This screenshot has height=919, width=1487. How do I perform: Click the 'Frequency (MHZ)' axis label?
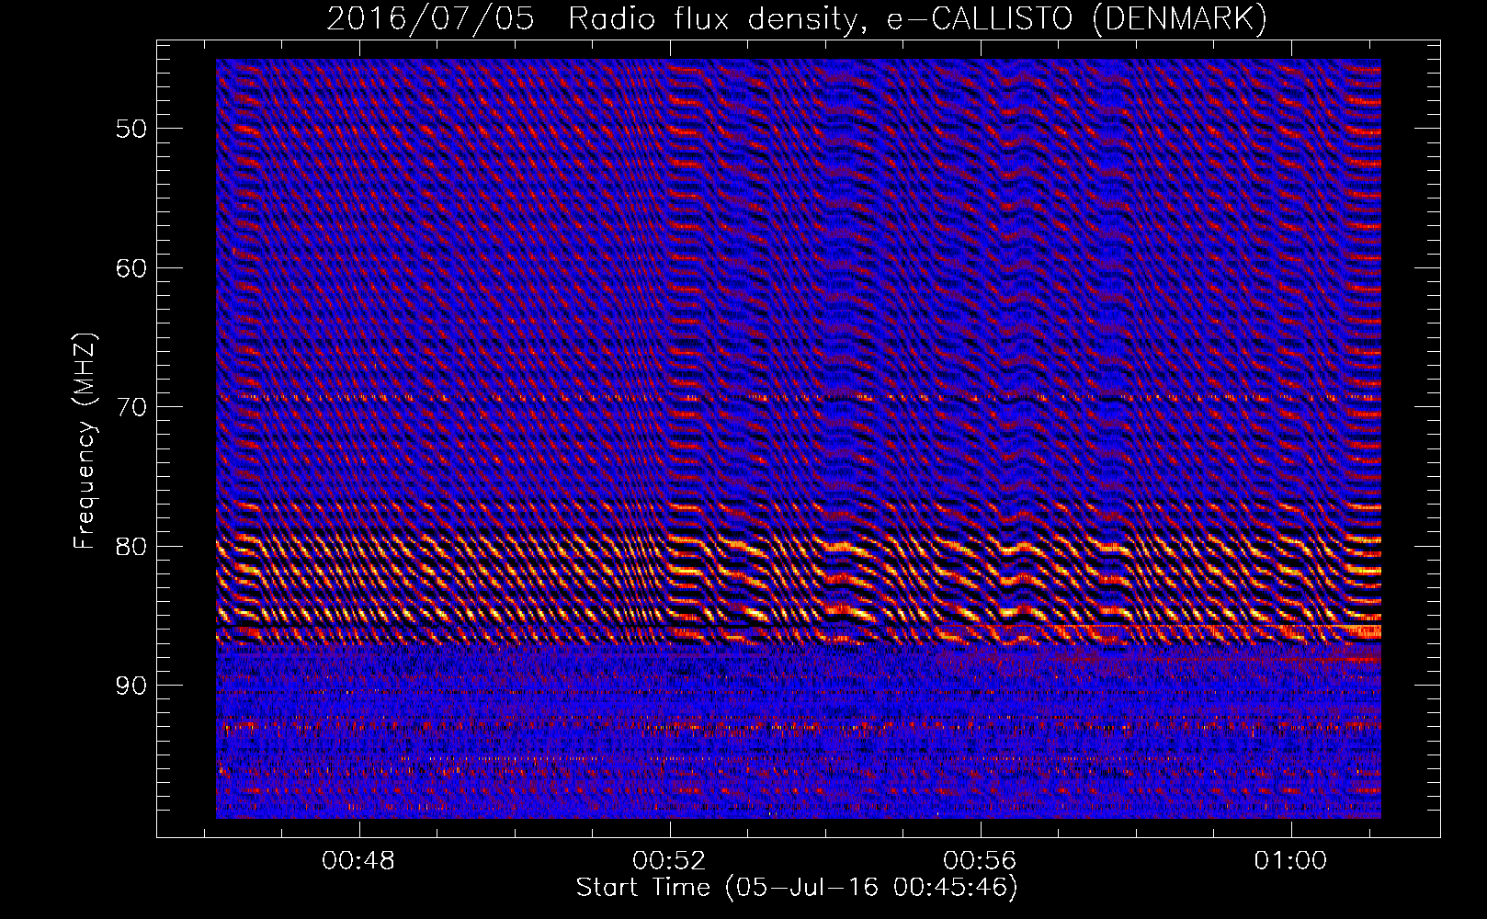click(85, 441)
